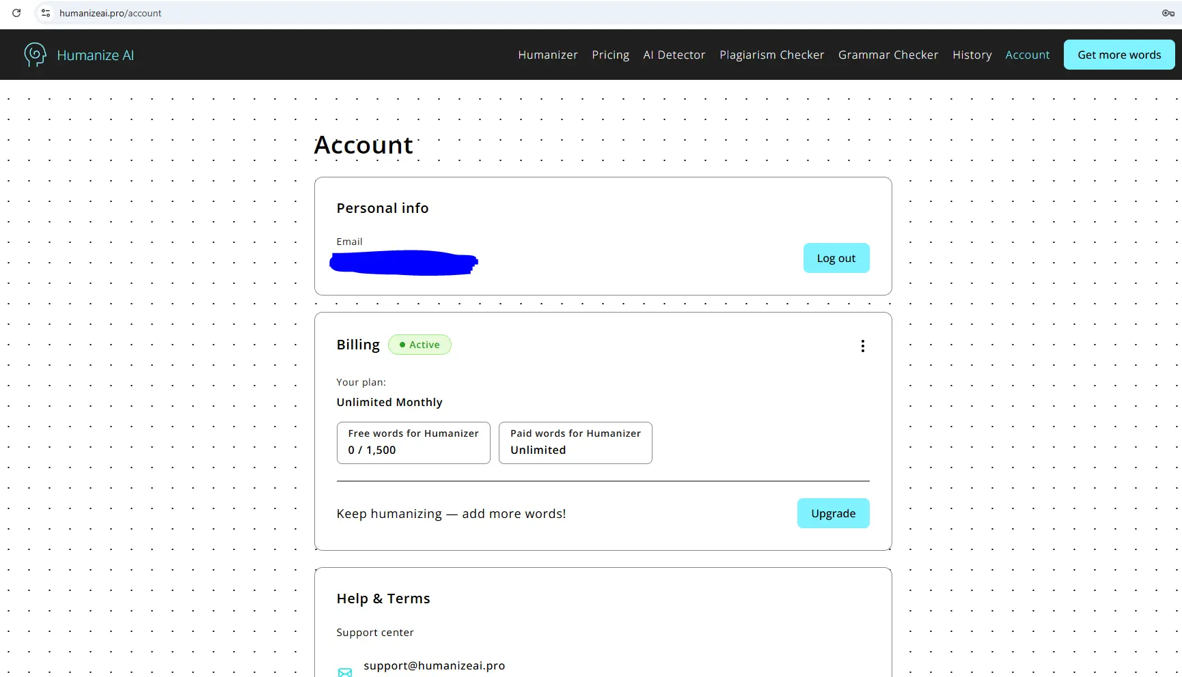Click the 'Your plan:' label
The image size is (1182, 677).
click(x=361, y=382)
